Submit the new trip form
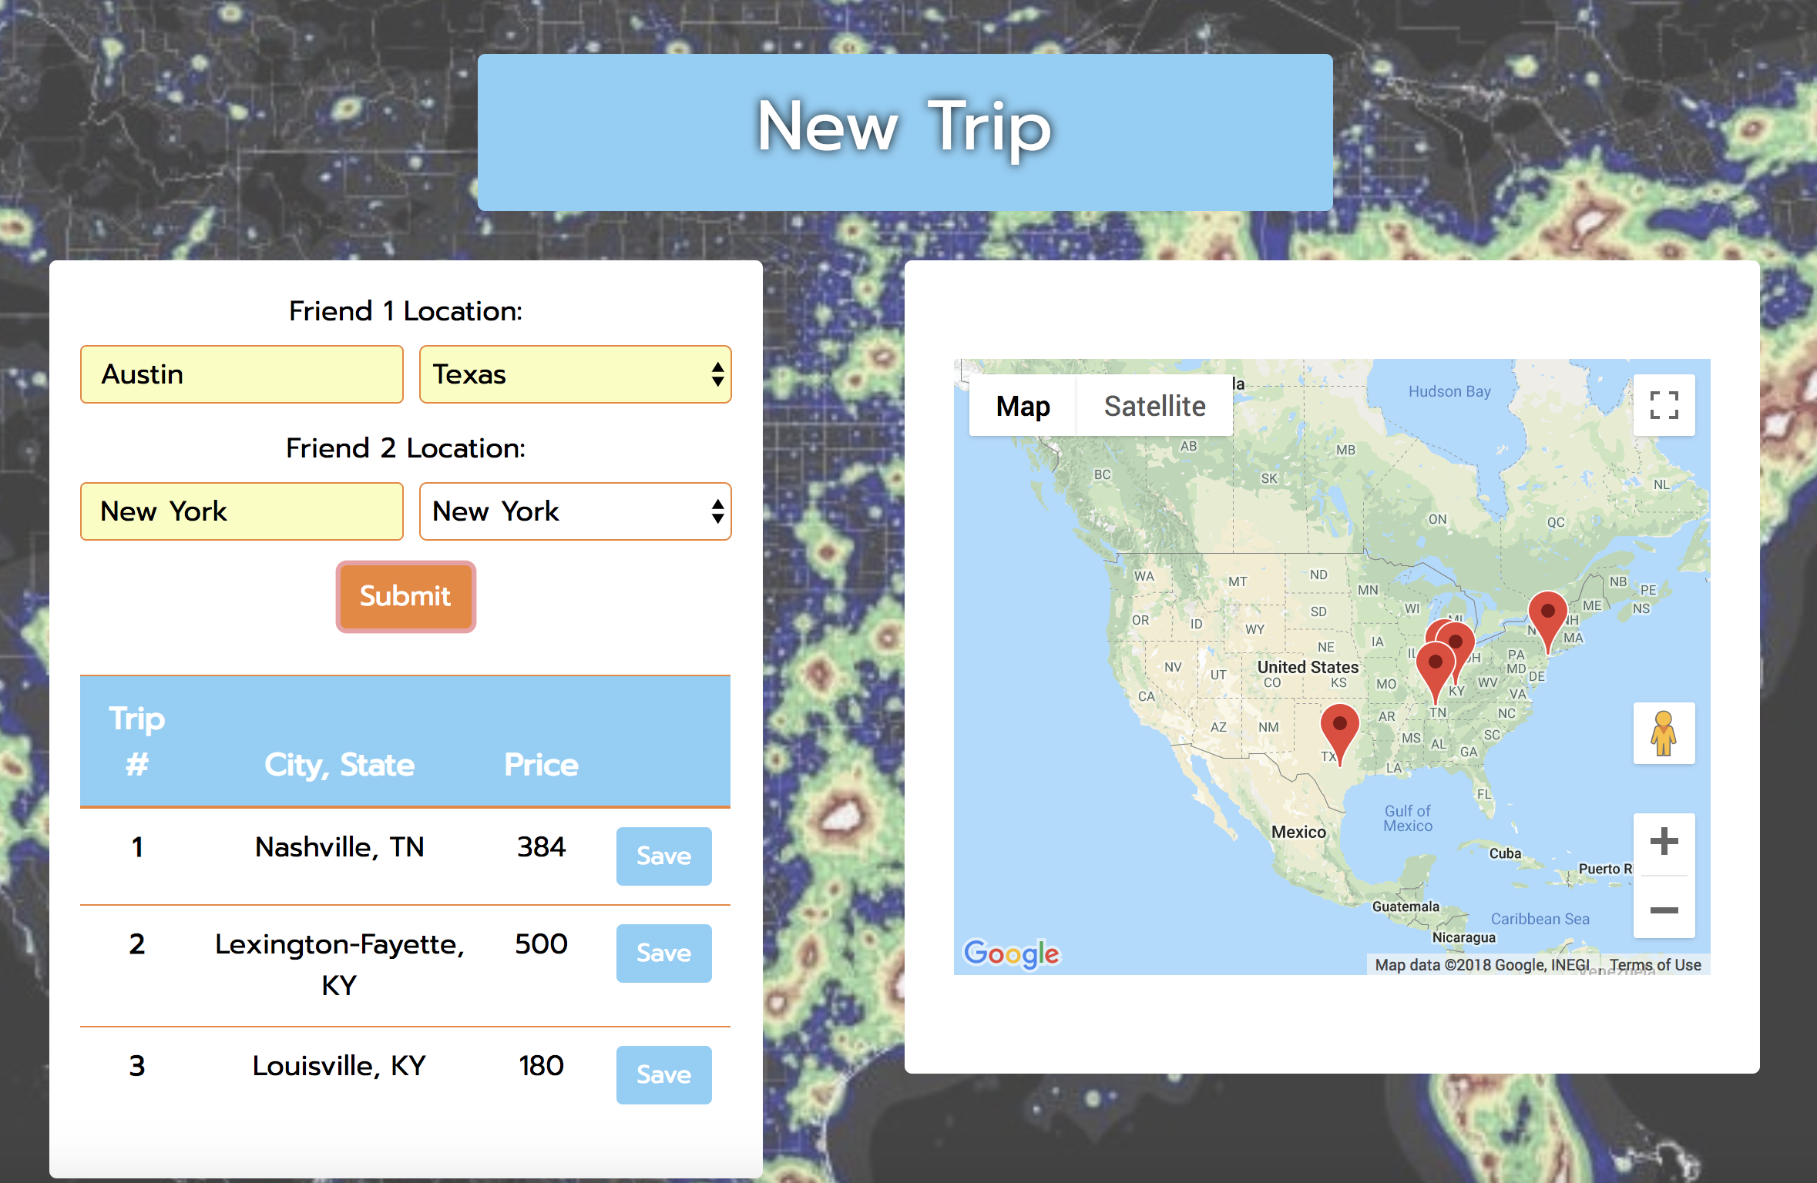1817x1183 pixels. click(402, 593)
